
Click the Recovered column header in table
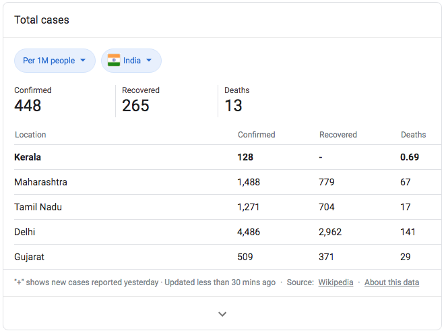[x=338, y=135]
